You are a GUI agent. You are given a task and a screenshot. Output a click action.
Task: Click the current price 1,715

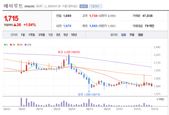pyautogui.click(x=11, y=18)
